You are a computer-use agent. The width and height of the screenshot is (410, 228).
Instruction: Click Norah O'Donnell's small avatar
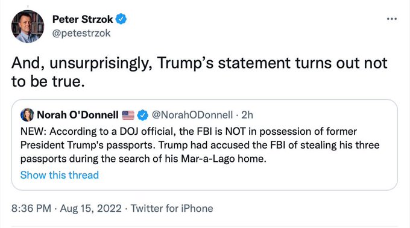tap(27, 115)
